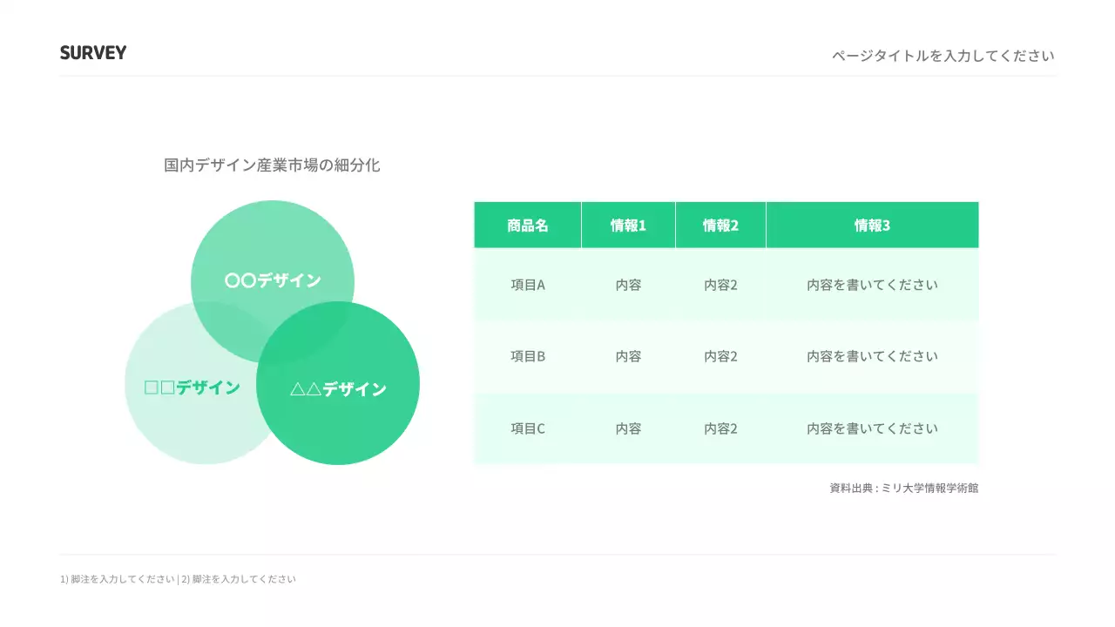1115x627 pixels.
Task: Click the 情報2 column header
Action: (x=720, y=225)
